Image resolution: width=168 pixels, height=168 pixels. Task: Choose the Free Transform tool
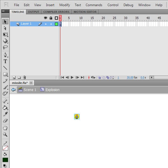click(5, 34)
